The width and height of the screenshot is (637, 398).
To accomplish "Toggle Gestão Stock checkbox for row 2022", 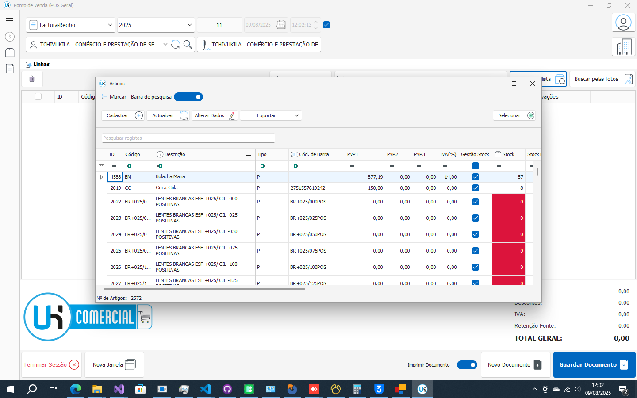I will point(476,202).
